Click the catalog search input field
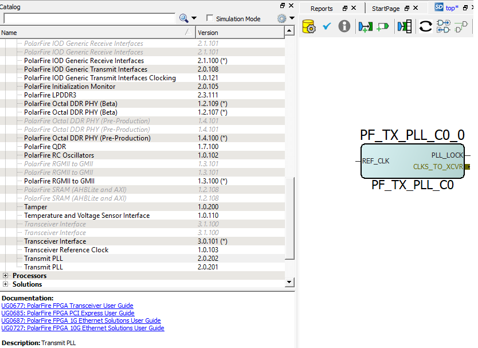478x348 pixels. [89, 19]
